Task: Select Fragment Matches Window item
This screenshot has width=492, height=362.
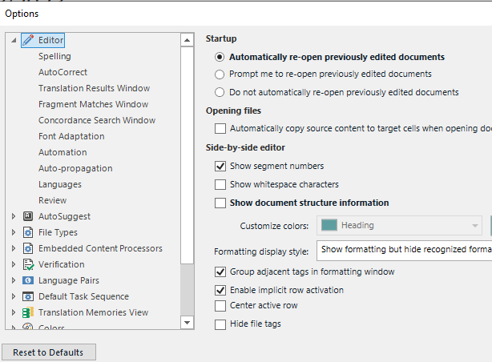Action: point(93,104)
